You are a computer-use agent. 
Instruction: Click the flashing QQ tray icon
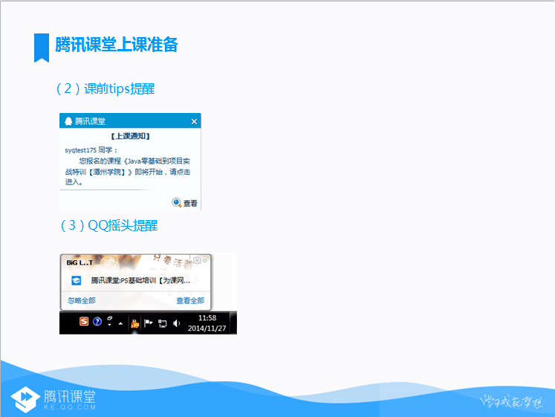click(x=134, y=323)
